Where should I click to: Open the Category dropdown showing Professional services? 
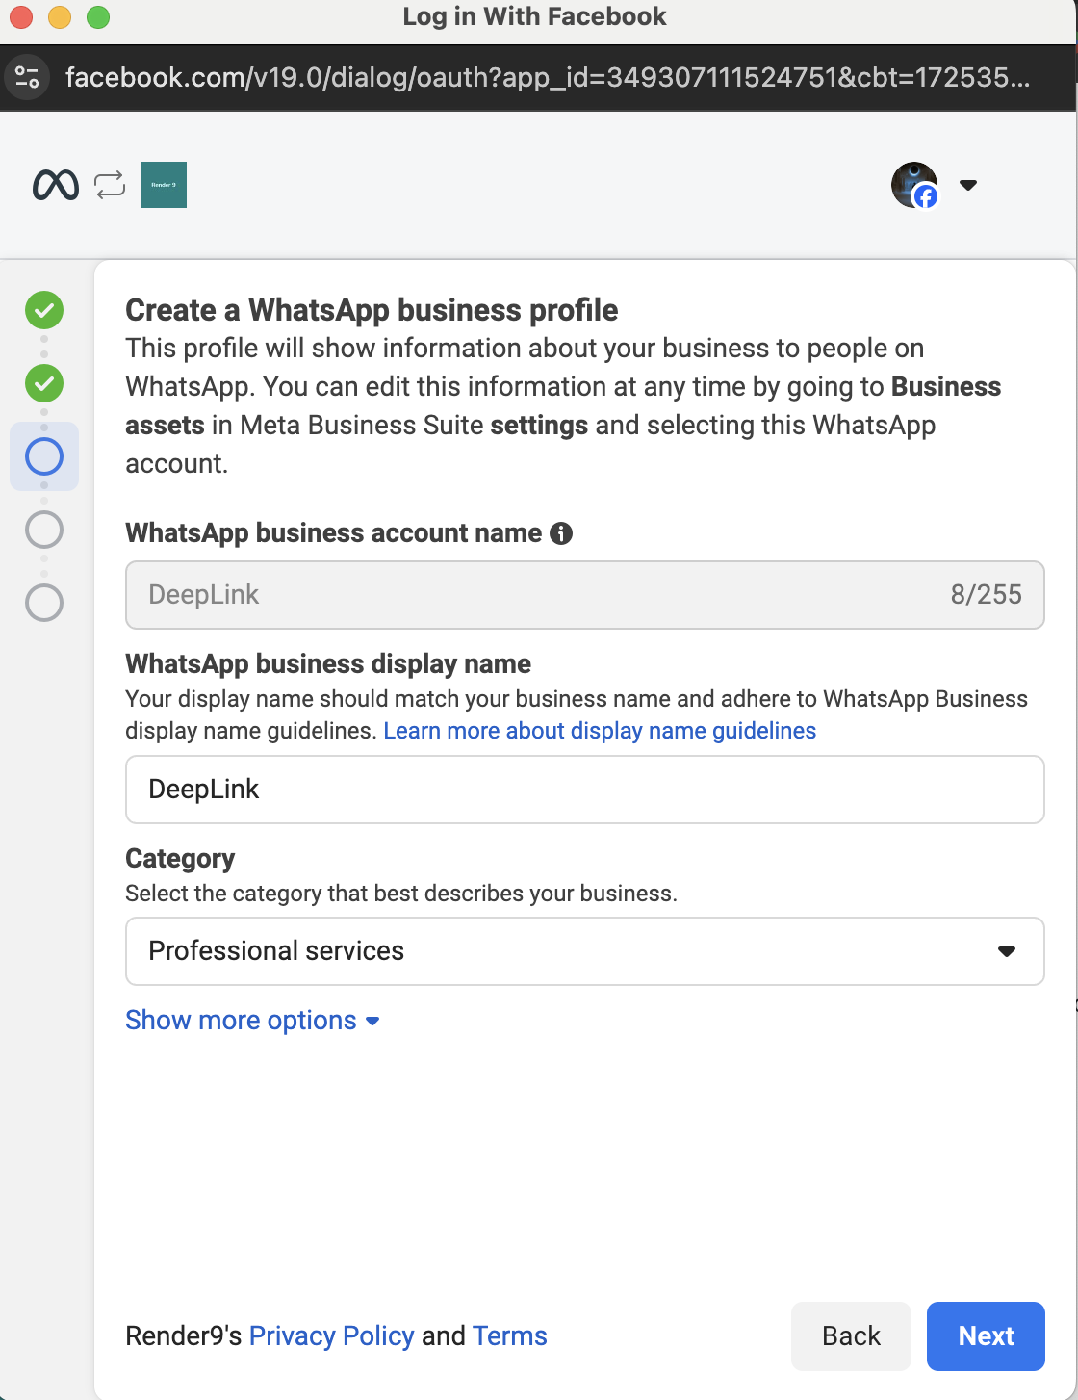pyautogui.click(x=585, y=951)
